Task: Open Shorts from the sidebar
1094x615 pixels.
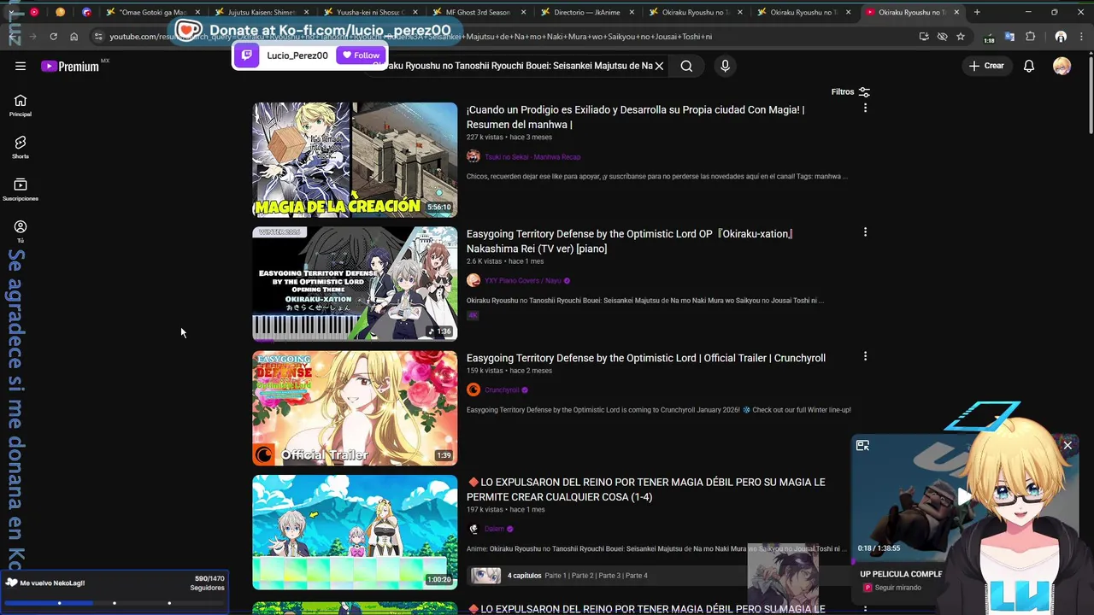Action: 21,147
